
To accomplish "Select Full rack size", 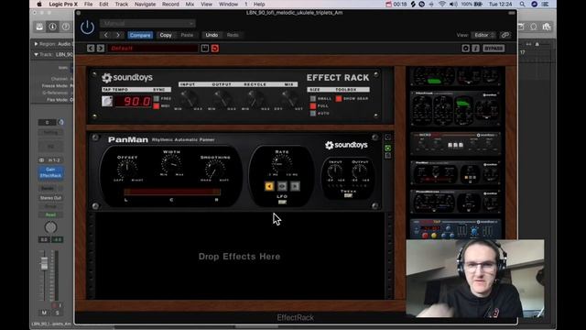I will coord(313,106).
